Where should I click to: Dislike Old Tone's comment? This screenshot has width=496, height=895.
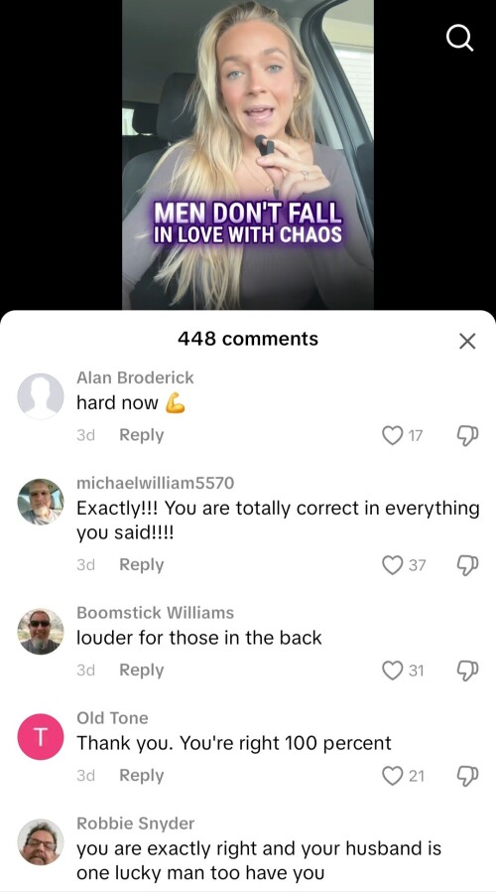click(467, 776)
